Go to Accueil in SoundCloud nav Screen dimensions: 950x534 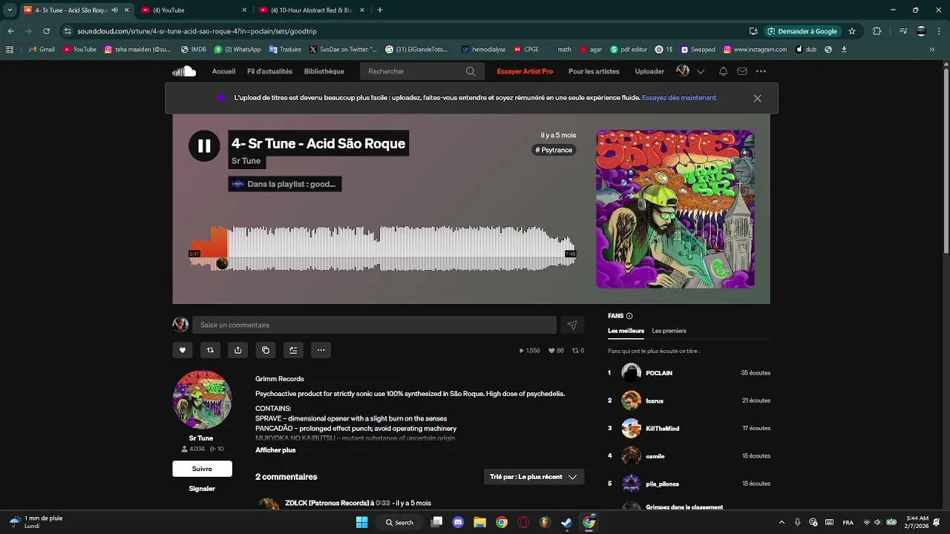pyautogui.click(x=223, y=71)
